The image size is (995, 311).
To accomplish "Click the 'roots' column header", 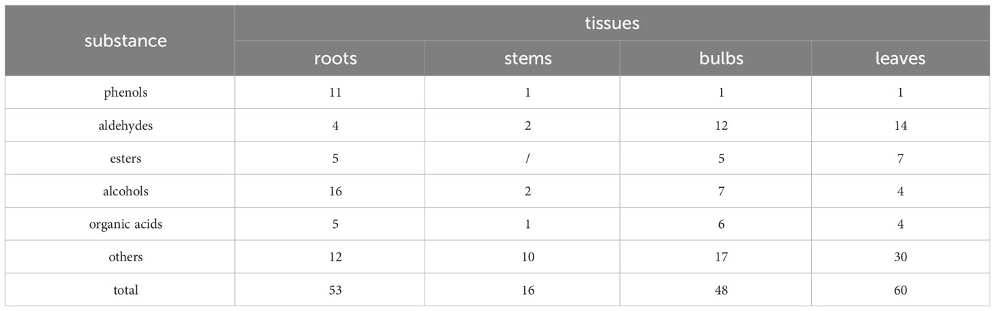I will [335, 59].
